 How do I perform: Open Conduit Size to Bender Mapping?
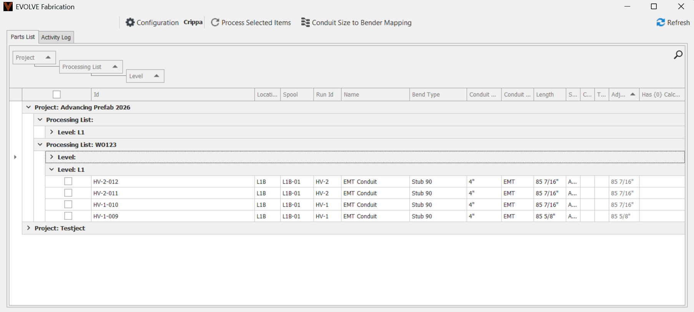pos(356,23)
